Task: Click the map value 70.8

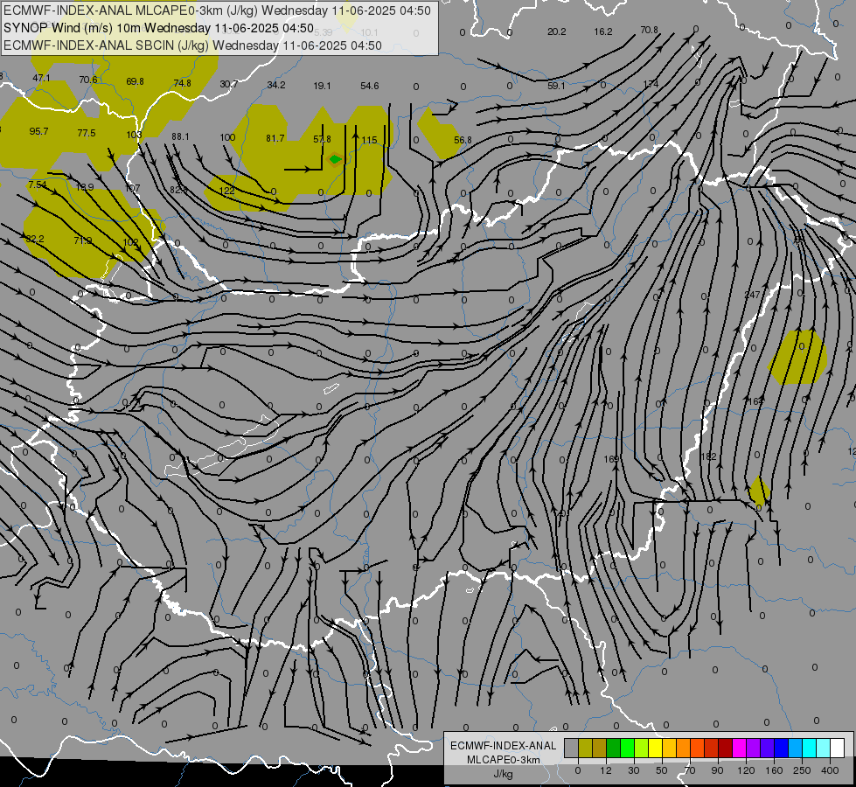Action: point(649,30)
